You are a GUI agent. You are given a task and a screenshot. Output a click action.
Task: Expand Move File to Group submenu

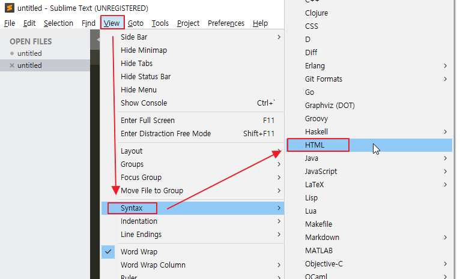192,190
